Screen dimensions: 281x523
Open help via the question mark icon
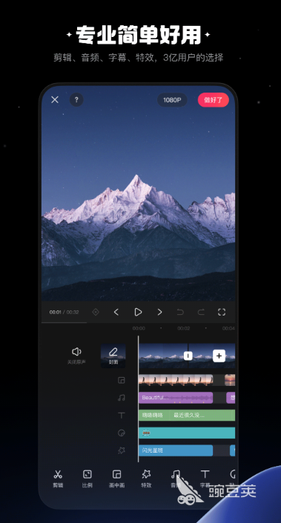[x=76, y=100]
